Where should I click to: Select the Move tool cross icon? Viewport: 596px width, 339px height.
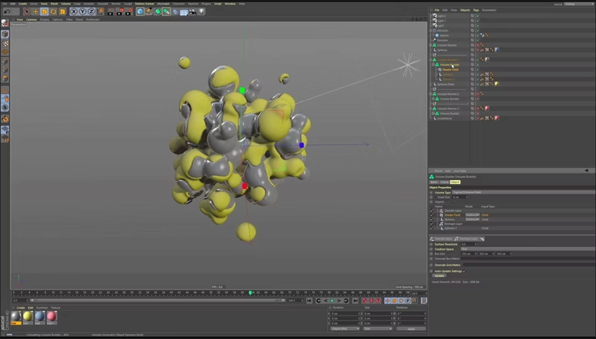pyautogui.click(x=36, y=12)
